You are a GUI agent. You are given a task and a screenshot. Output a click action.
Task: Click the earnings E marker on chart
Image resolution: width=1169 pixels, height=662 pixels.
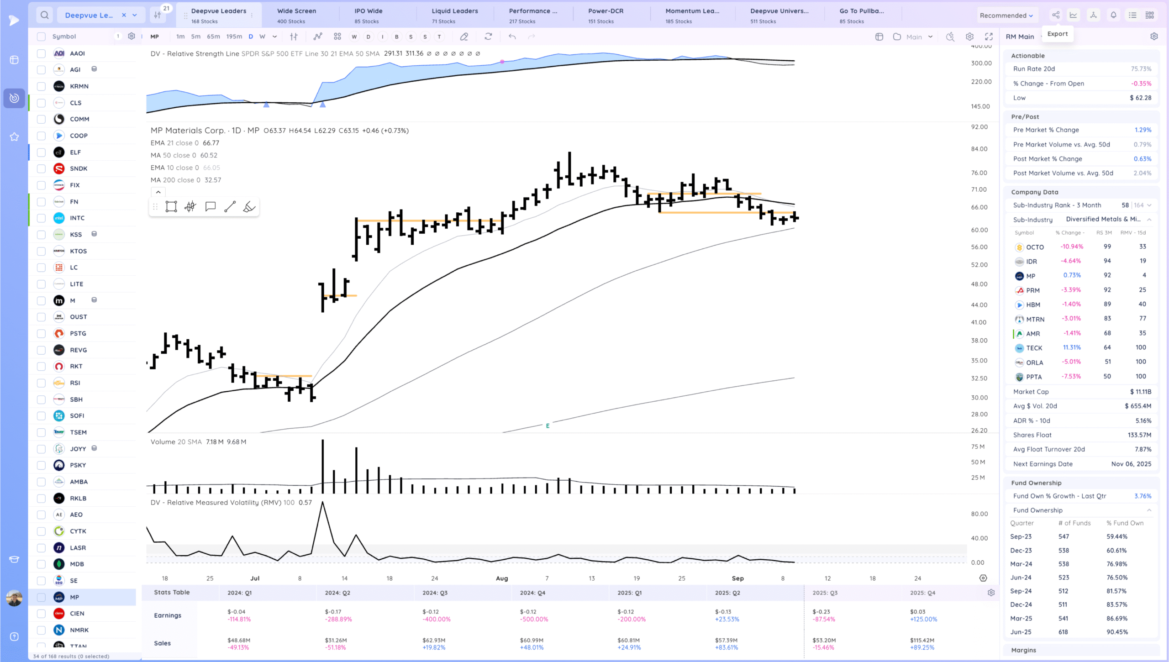[548, 426]
